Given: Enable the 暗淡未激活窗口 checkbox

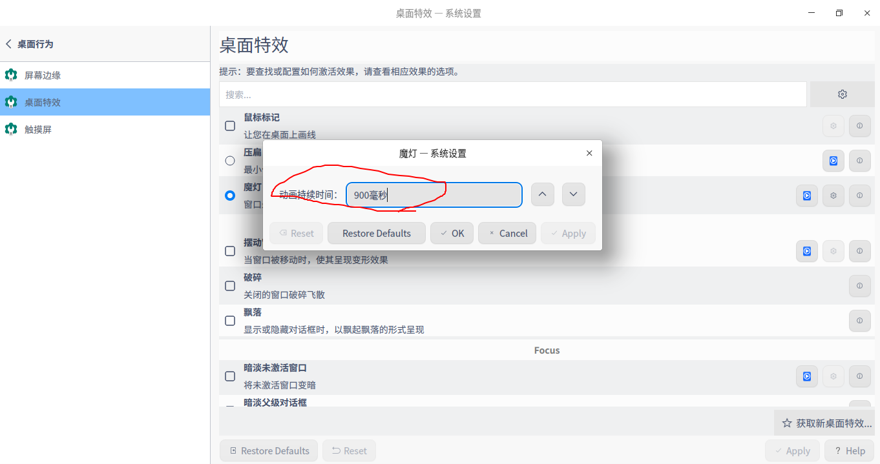Looking at the screenshot, I should click(230, 376).
